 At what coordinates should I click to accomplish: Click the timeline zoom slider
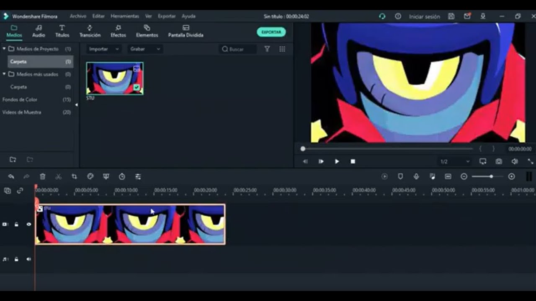(487, 177)
